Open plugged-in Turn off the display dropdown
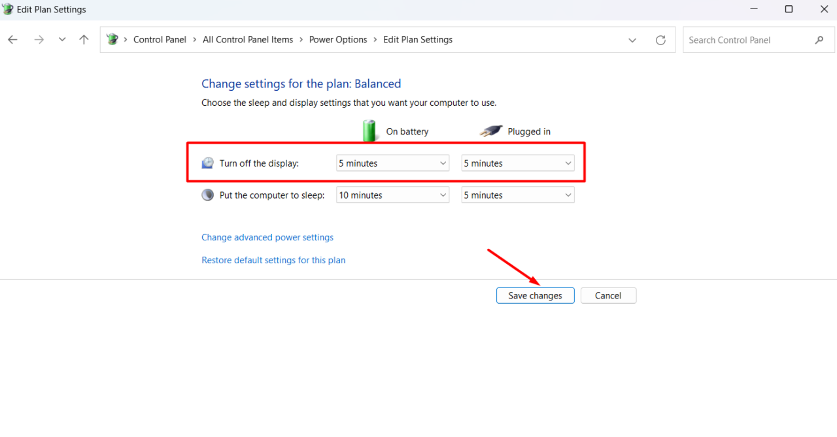The height and width of the screenshot is (437, 837). click(x=518, y=163)
